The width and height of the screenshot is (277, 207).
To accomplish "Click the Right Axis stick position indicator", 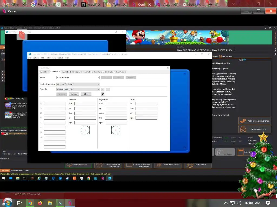I will tap(116, 130).
